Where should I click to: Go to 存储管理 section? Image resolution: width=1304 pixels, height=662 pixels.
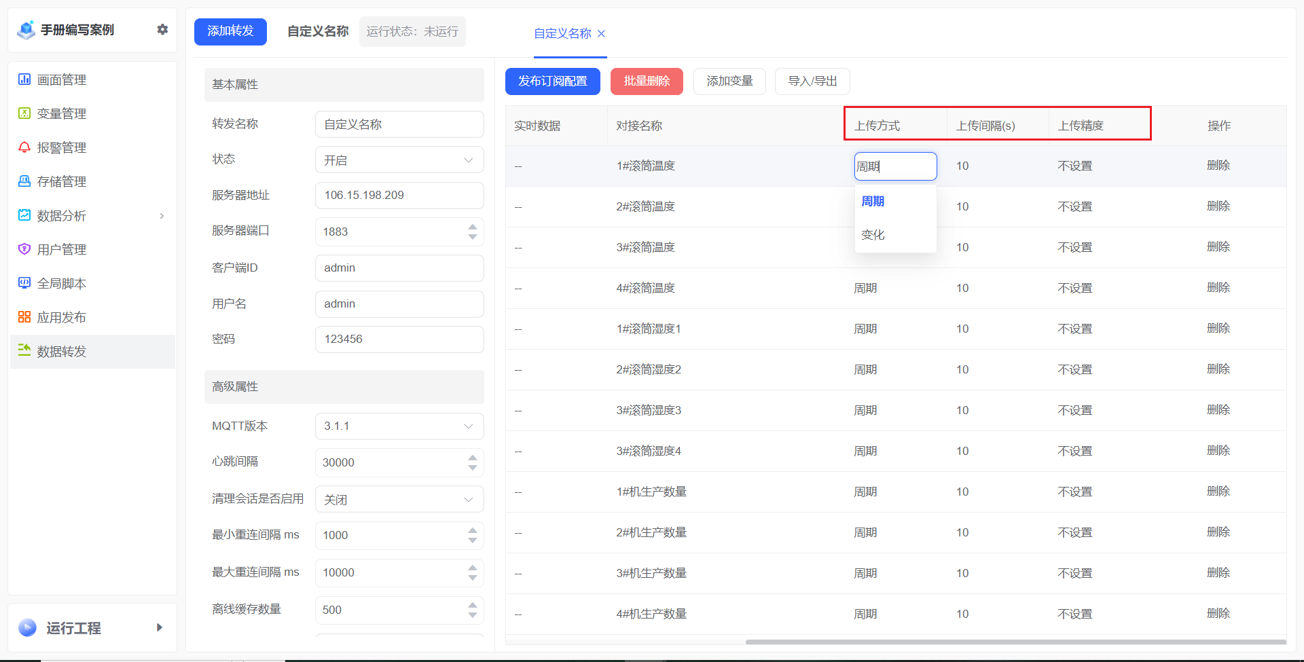point(62,181)
